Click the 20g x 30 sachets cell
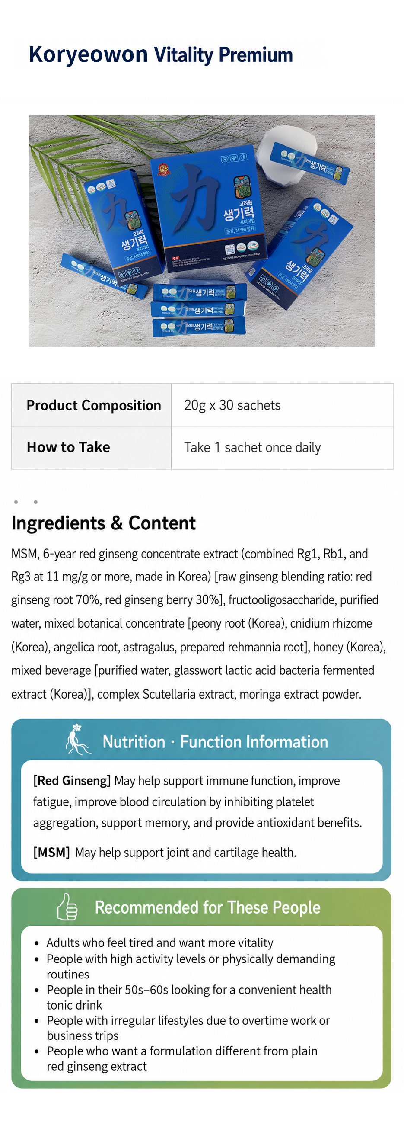404x1122 pixels. coord(282,405)
